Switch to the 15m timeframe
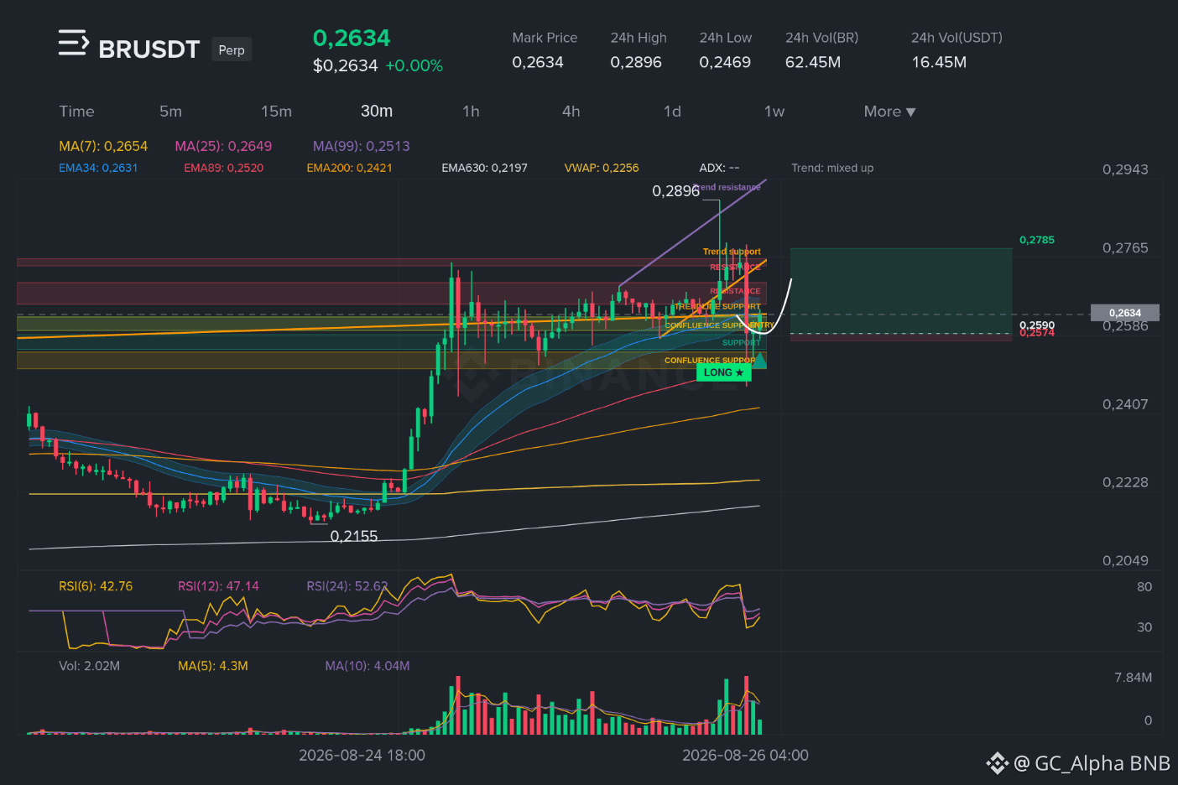 [276, 112]
